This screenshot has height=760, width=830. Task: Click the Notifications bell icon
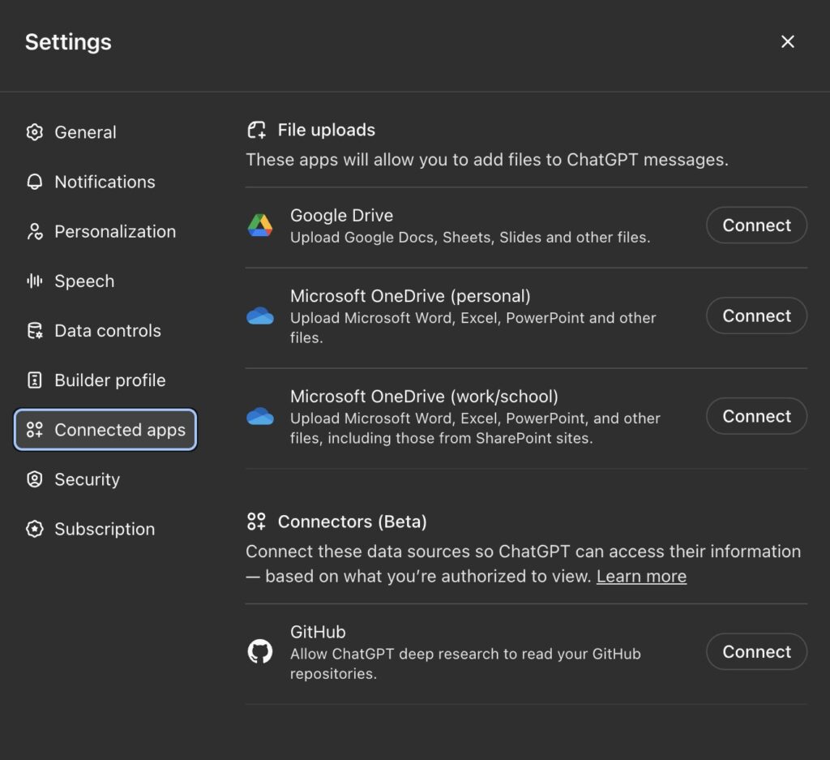coord(34,182)
